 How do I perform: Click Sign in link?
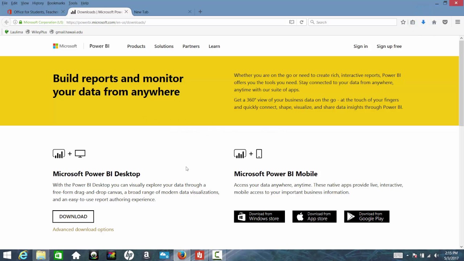(x=360, y=46)
